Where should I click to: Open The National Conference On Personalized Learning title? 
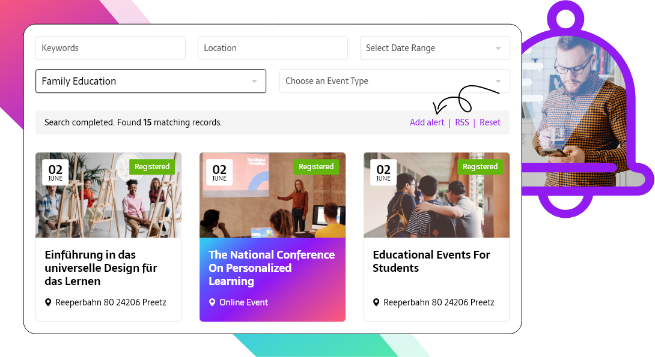[272, 268]
